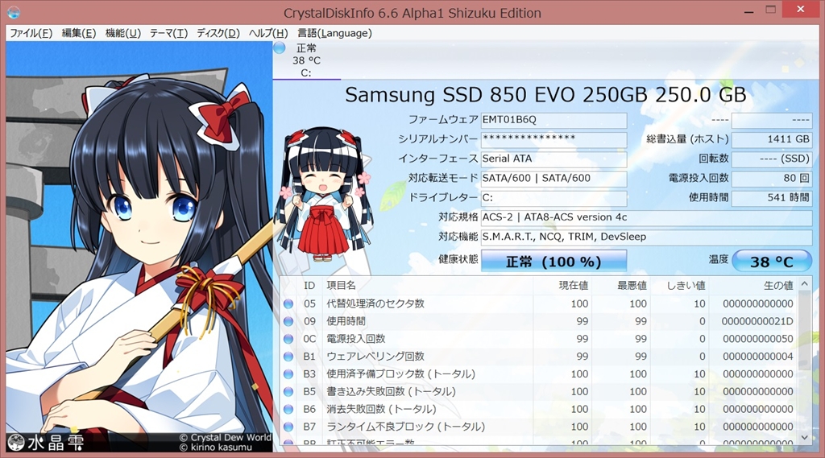Click the status orb for row B1

[288, 357]
